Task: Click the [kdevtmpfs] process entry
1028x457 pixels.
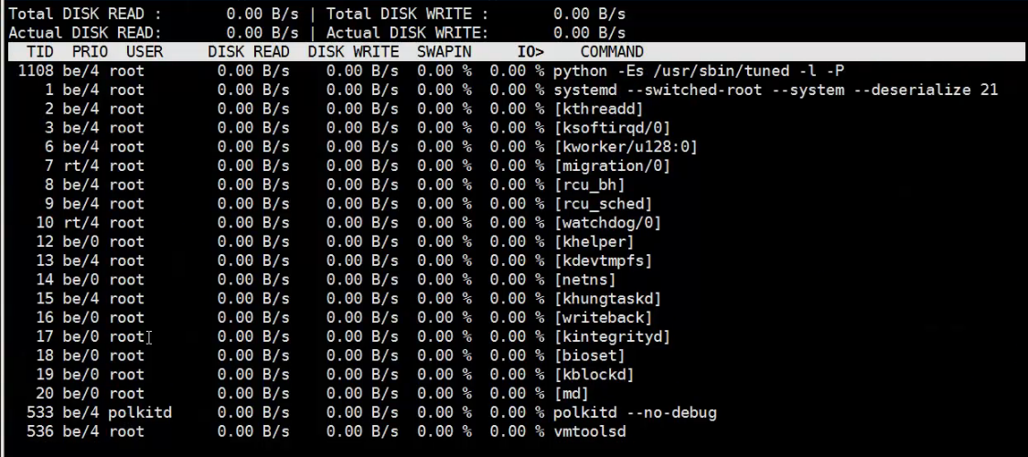Action: [x=603, y=260]
